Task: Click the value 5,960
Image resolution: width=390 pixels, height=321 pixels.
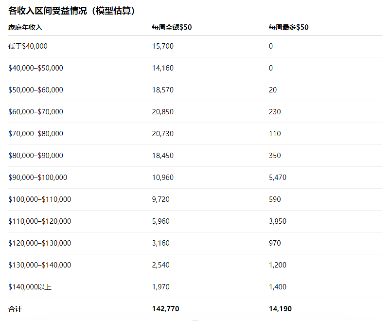Action: pyautogui.click(x=160, y=221)
